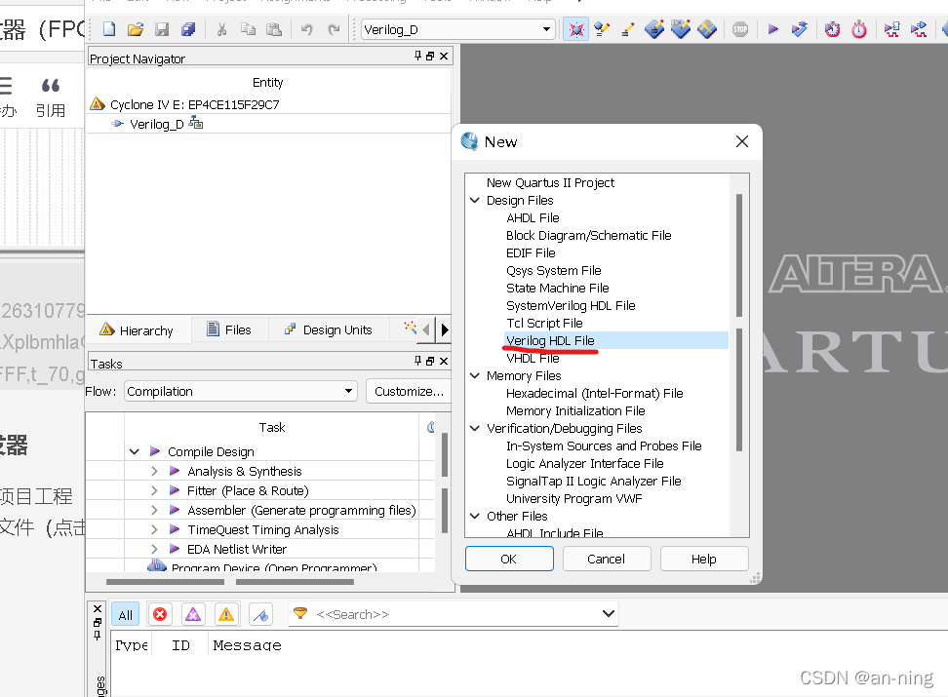This screenshot has width=948, height=697.
Task: Toggle the purple critical warning filter
Action: coord(193,615)
